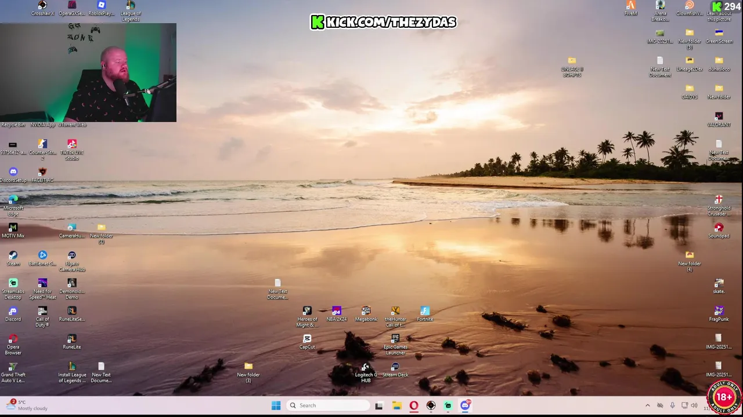Launch the VALORANT desktop shortcut

click(719, 119)
